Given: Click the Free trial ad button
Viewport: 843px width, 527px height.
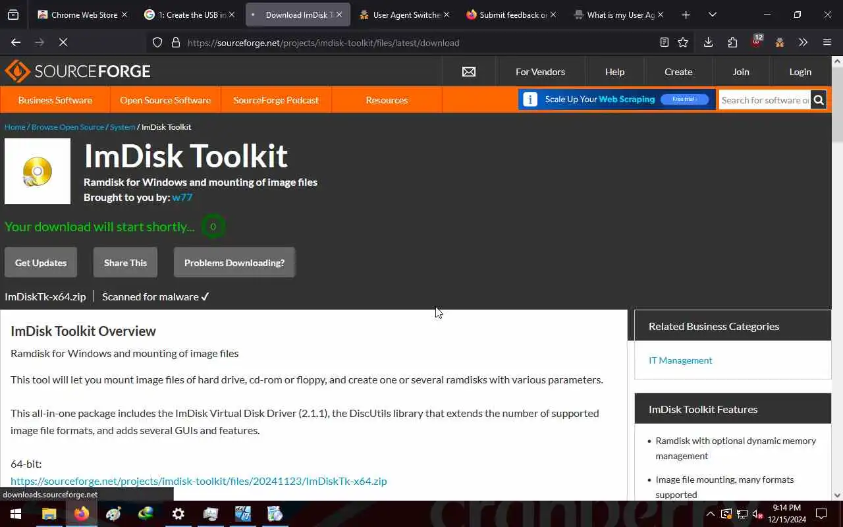Looking at the screenshot, I should [x=685, y=99].
